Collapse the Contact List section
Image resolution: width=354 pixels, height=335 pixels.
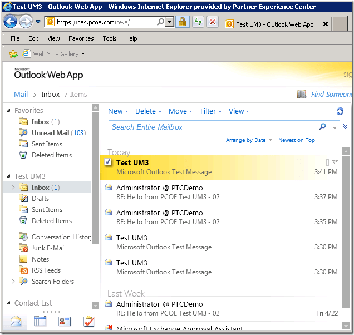(x=8, y=303)
